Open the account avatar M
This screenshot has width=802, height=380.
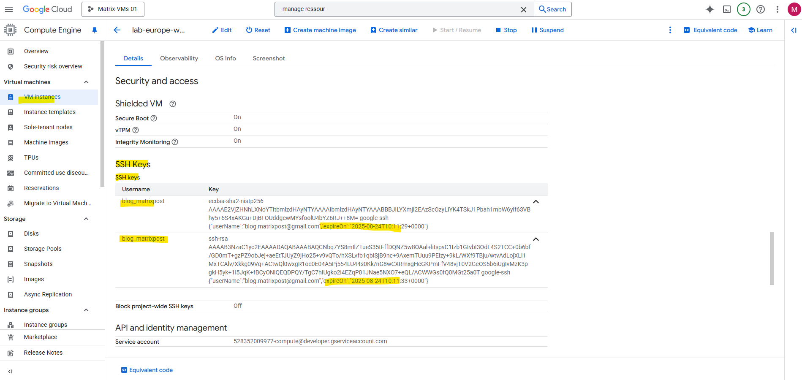click(x=794, y=9)
